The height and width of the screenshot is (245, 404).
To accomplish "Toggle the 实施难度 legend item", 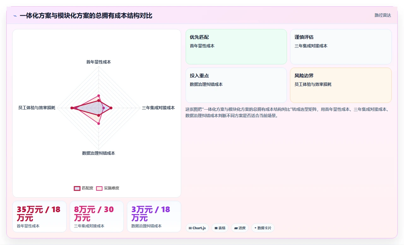I will click(x=108, y=188).
